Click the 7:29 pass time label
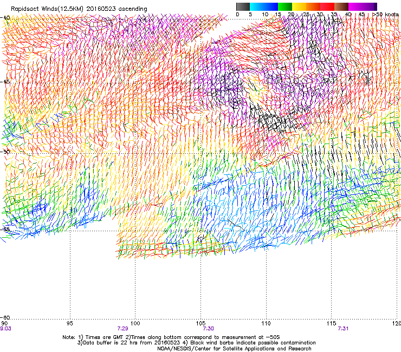This screenshot has width=401, height=352. pyautogui.click(x=123, y=329)
